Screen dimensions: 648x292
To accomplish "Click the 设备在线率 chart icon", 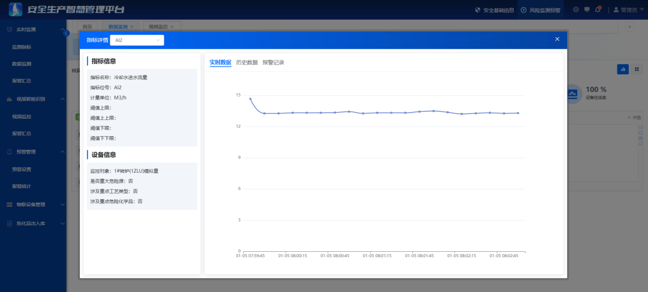I will (572, 94).
